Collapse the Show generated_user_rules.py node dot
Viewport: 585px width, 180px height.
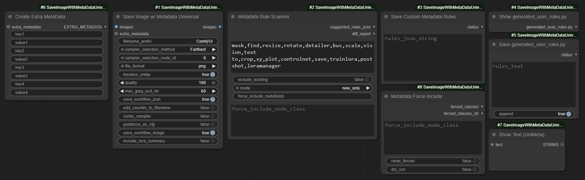[x=494, y=17]
